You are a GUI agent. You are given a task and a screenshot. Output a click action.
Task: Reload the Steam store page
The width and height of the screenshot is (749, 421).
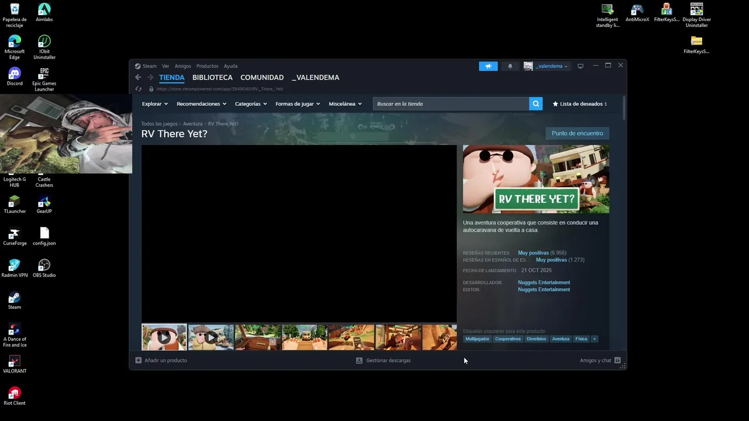click(x=139, y=89)
